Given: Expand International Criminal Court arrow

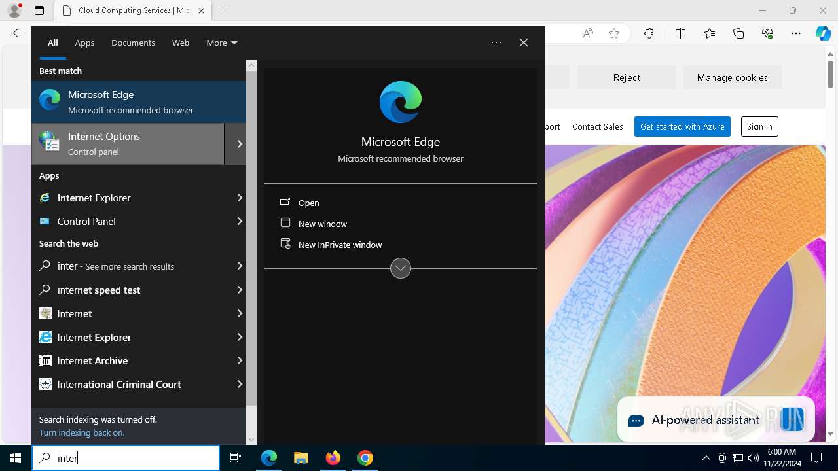Looking at the screenshot, I should [x=240, y=384].
